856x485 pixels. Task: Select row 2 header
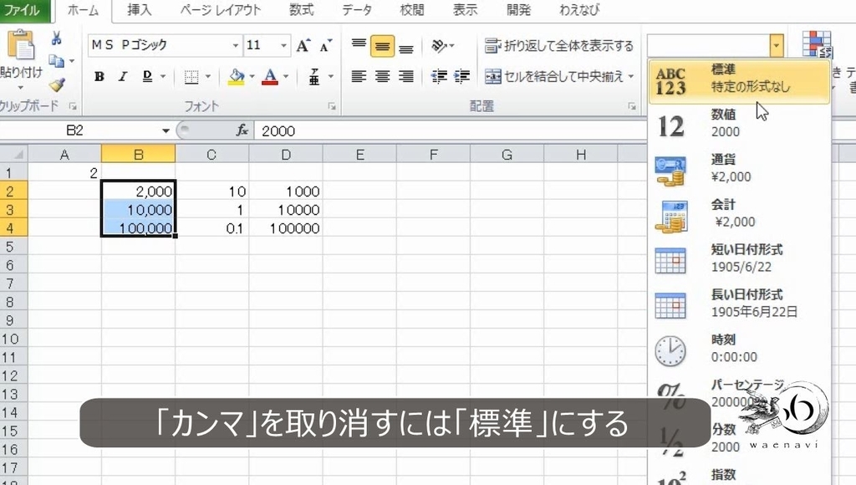pos(13,191)
